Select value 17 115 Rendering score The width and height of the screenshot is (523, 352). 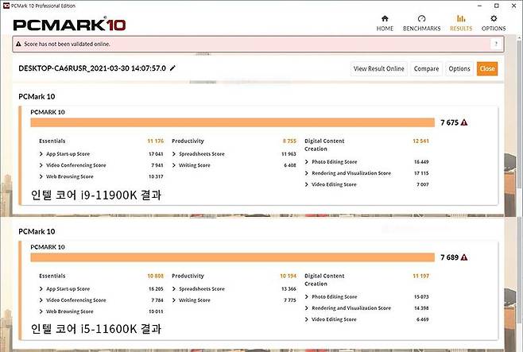[421, 173]
